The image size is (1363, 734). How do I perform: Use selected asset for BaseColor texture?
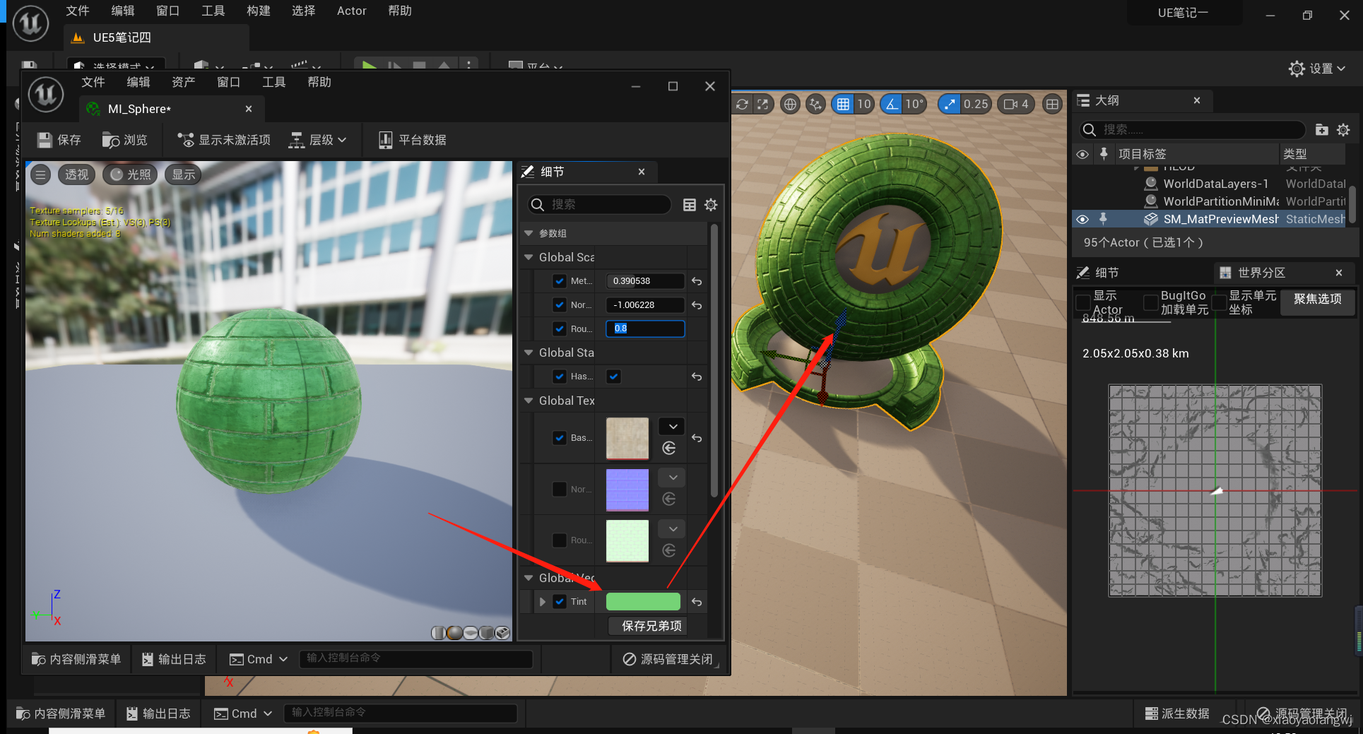coord(669,448)
